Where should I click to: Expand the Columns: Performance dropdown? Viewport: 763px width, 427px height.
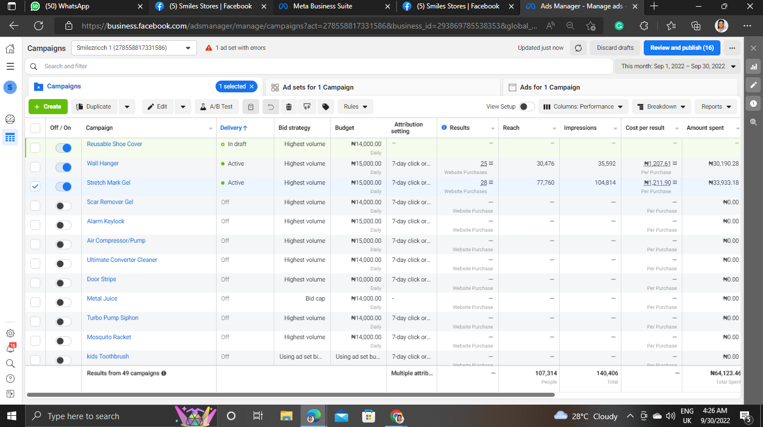coord(583,107)
